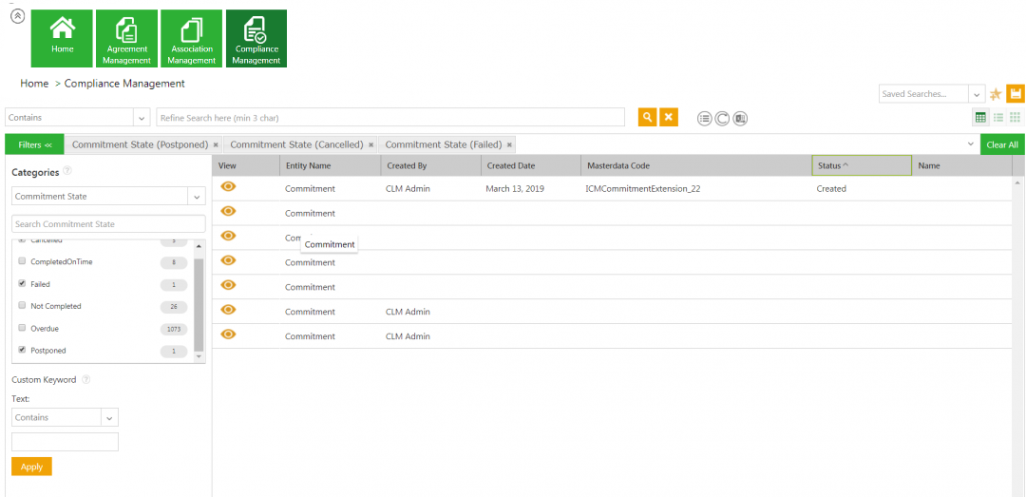Click the orange search magnifier button
Viewport: 1026px width, 497px height.
pyautogui.click(x=647, y=117)
